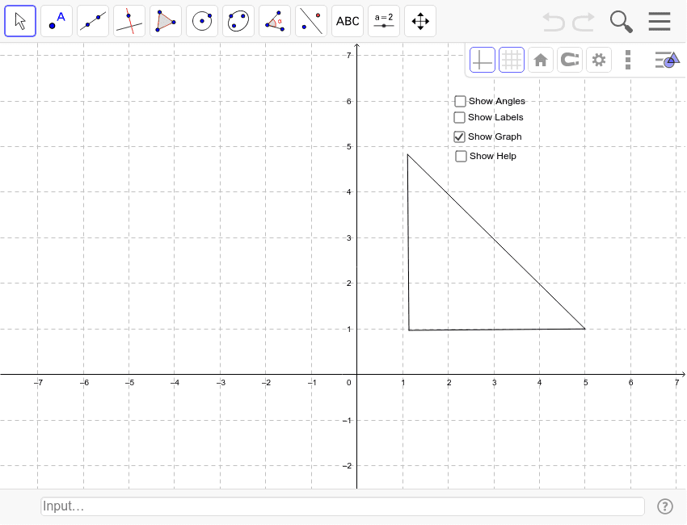Select the Line through two points tool

93,21
